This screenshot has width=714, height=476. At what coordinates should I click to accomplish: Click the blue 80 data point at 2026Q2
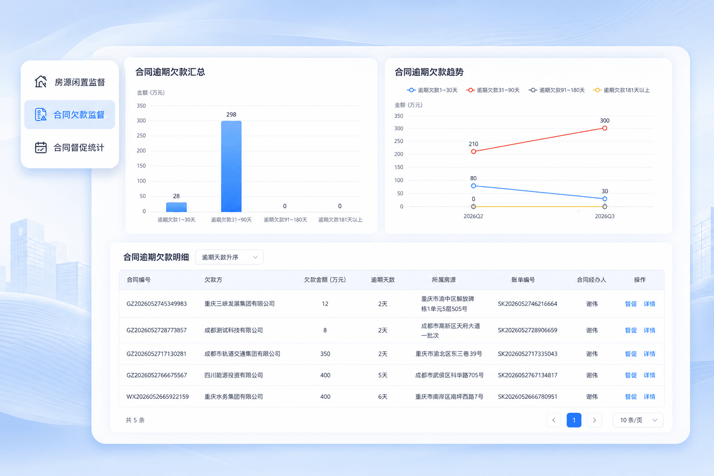(473, 186)
